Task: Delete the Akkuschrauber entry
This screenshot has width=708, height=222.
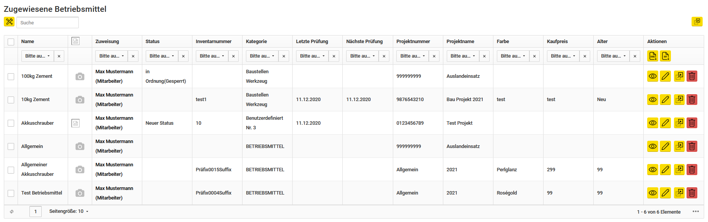Action: (x=692, y=123)
